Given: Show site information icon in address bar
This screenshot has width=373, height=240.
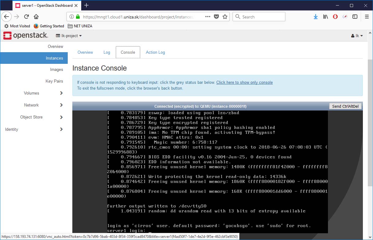Looking at the screenshot, I should click(x=71, y=17).
